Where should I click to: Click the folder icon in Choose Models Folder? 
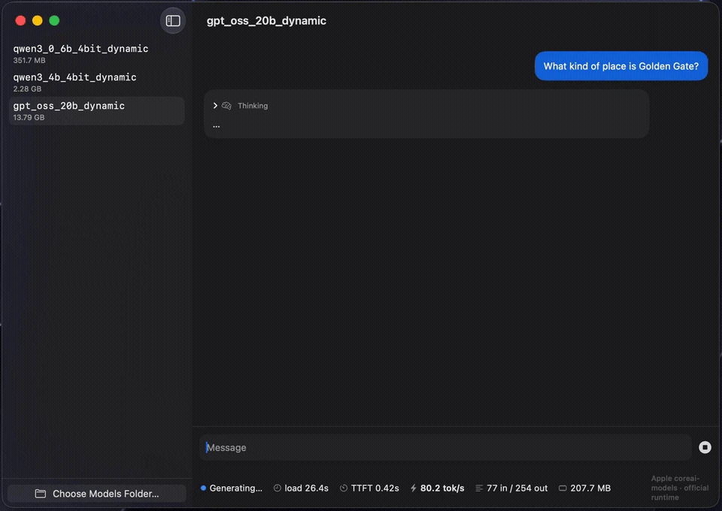coord(41,494)
